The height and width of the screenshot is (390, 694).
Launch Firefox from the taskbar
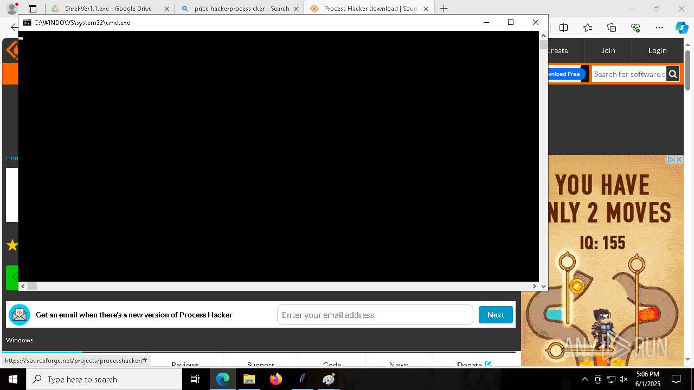[x=276, y=379]
